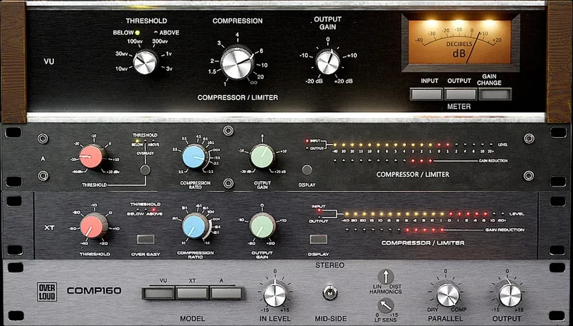The height and width of the screenshot is (326, 573).
Task: Click the Overloud logo
Action: pyautogui.click(x=47, y=292)
